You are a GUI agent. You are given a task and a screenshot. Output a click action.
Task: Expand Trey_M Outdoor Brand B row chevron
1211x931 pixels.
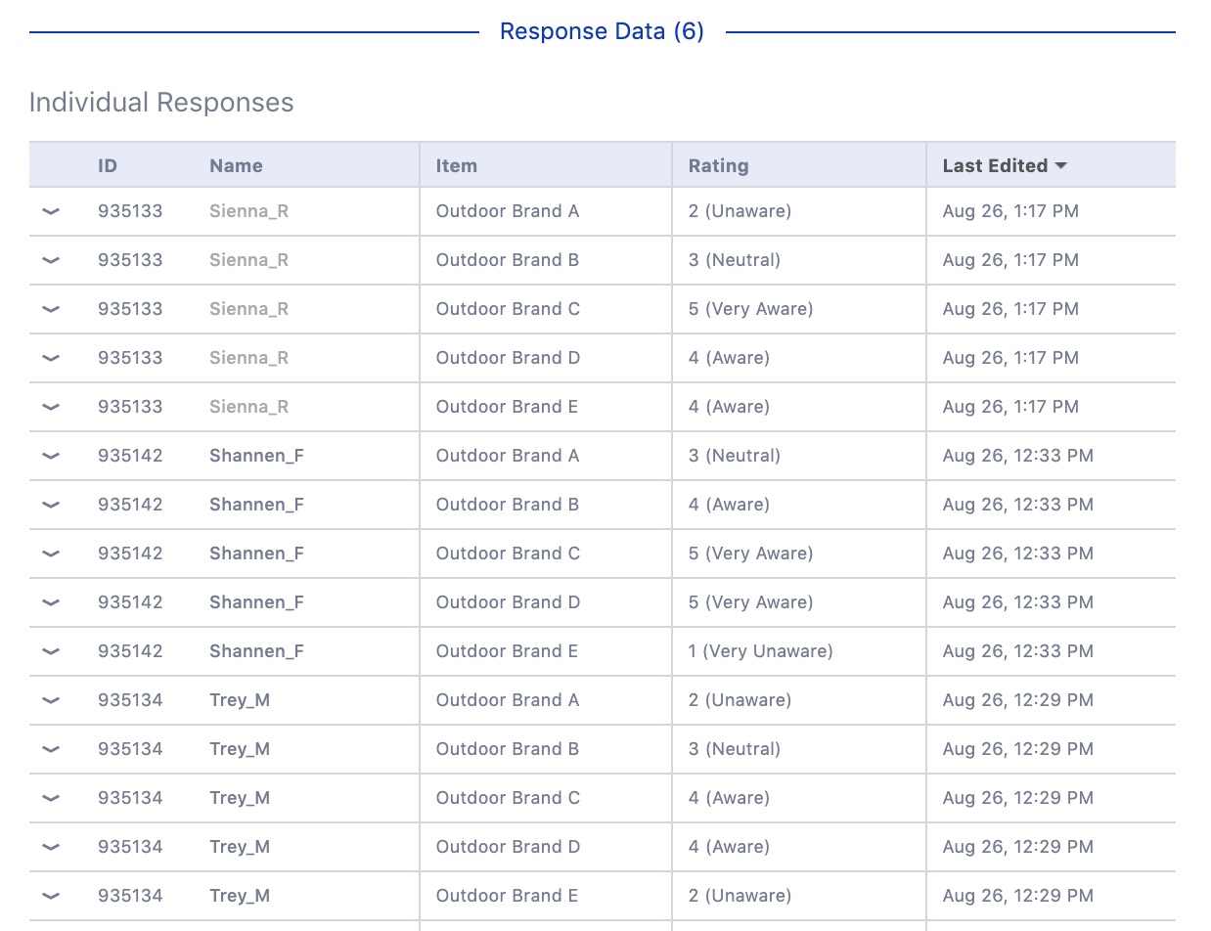click(51, 749)
